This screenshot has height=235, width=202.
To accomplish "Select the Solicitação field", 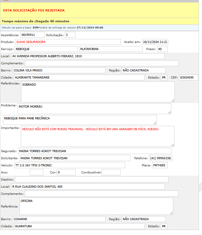I will [70, 35].
